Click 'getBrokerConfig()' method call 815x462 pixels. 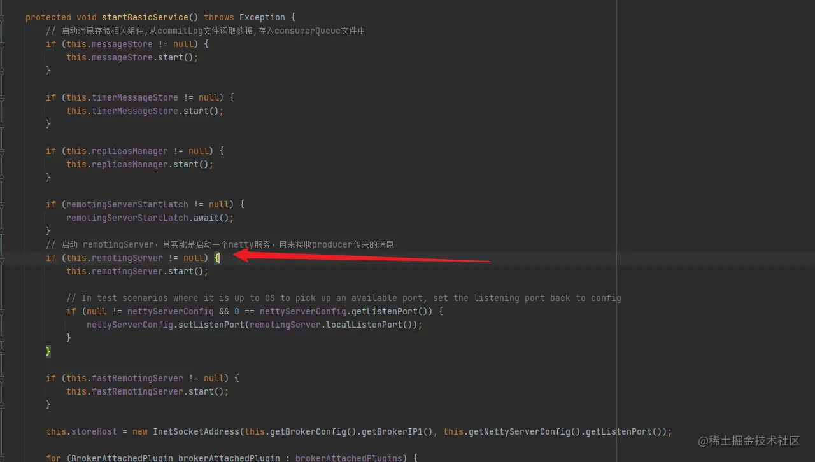pos(313,431)
